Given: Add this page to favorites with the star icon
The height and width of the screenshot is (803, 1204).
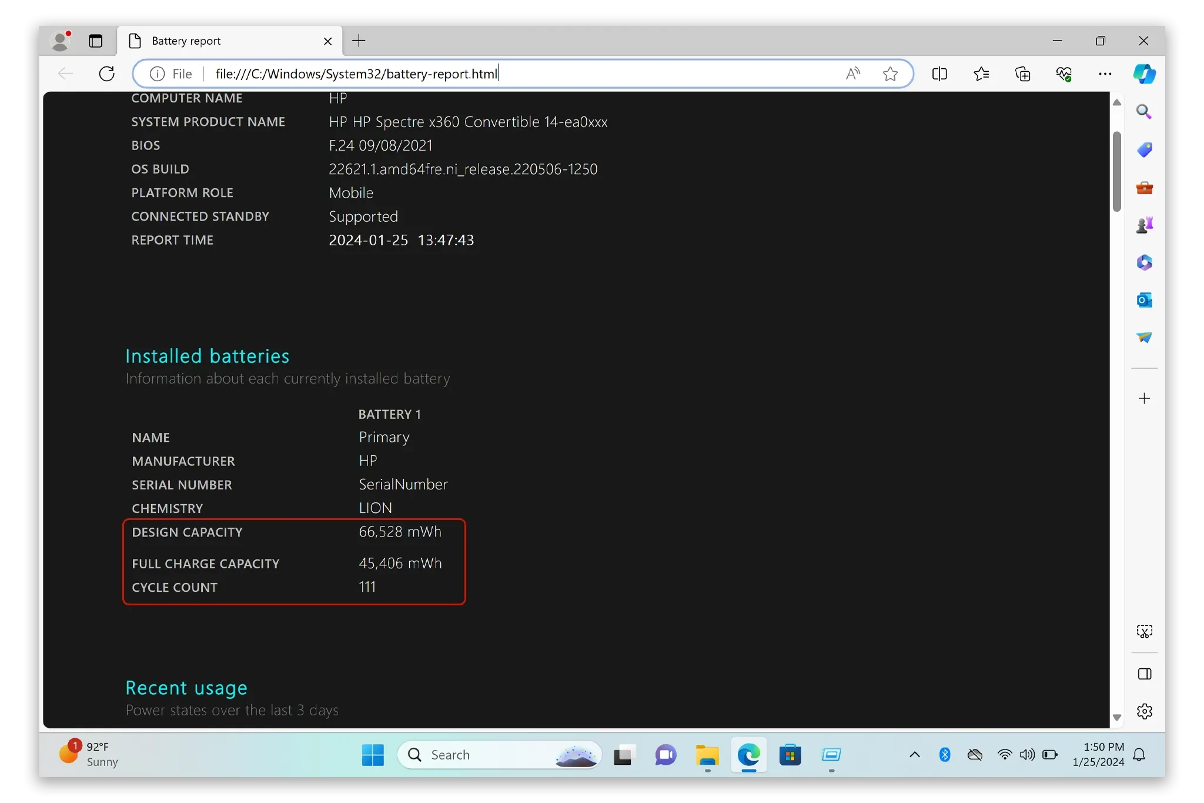Looking at the screenshot, I should tap(890, 74).
